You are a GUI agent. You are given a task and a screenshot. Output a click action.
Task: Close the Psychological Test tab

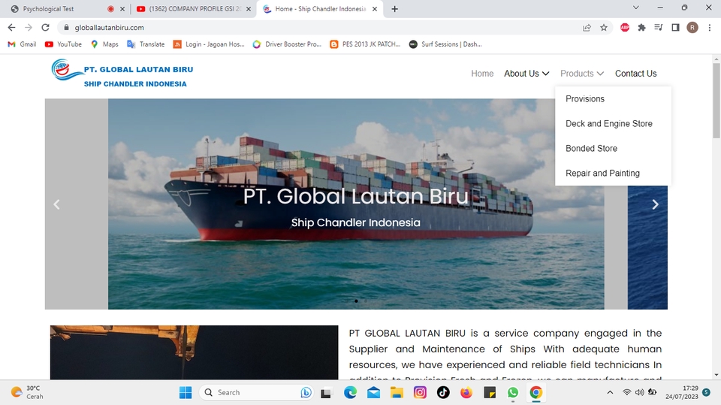(x=122, y=9)
